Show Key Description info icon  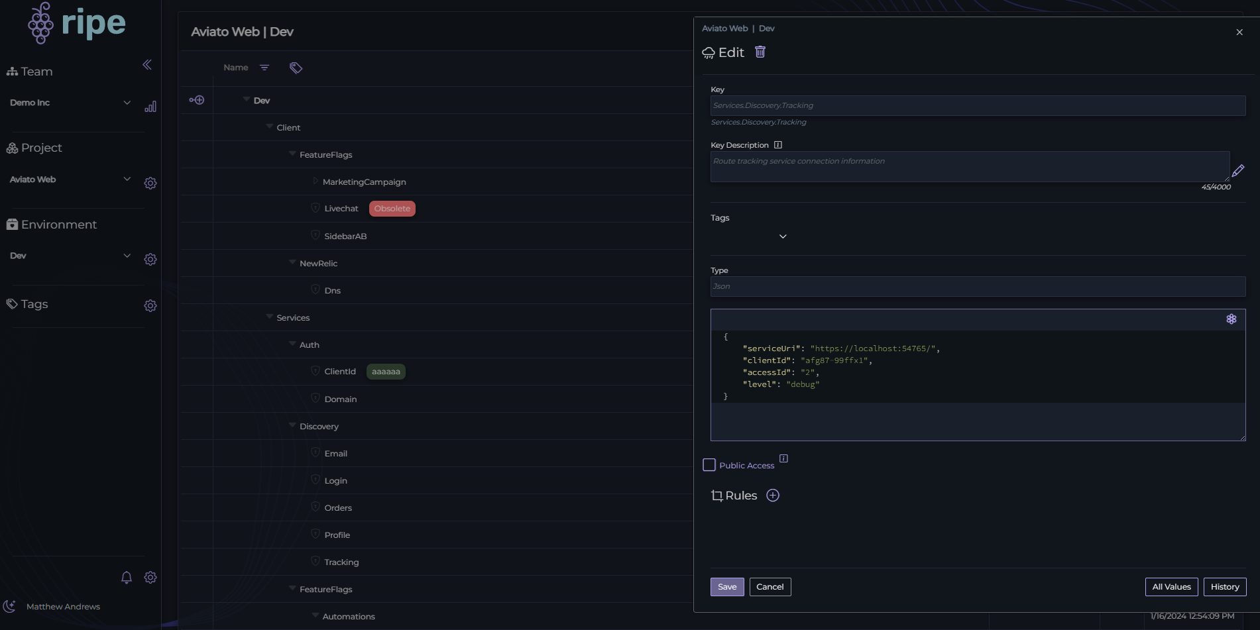tap(778, 145)
